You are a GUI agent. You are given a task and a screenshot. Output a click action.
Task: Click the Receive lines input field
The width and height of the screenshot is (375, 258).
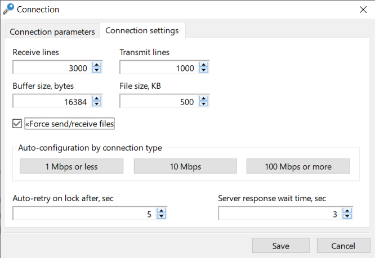click(52, 67)
